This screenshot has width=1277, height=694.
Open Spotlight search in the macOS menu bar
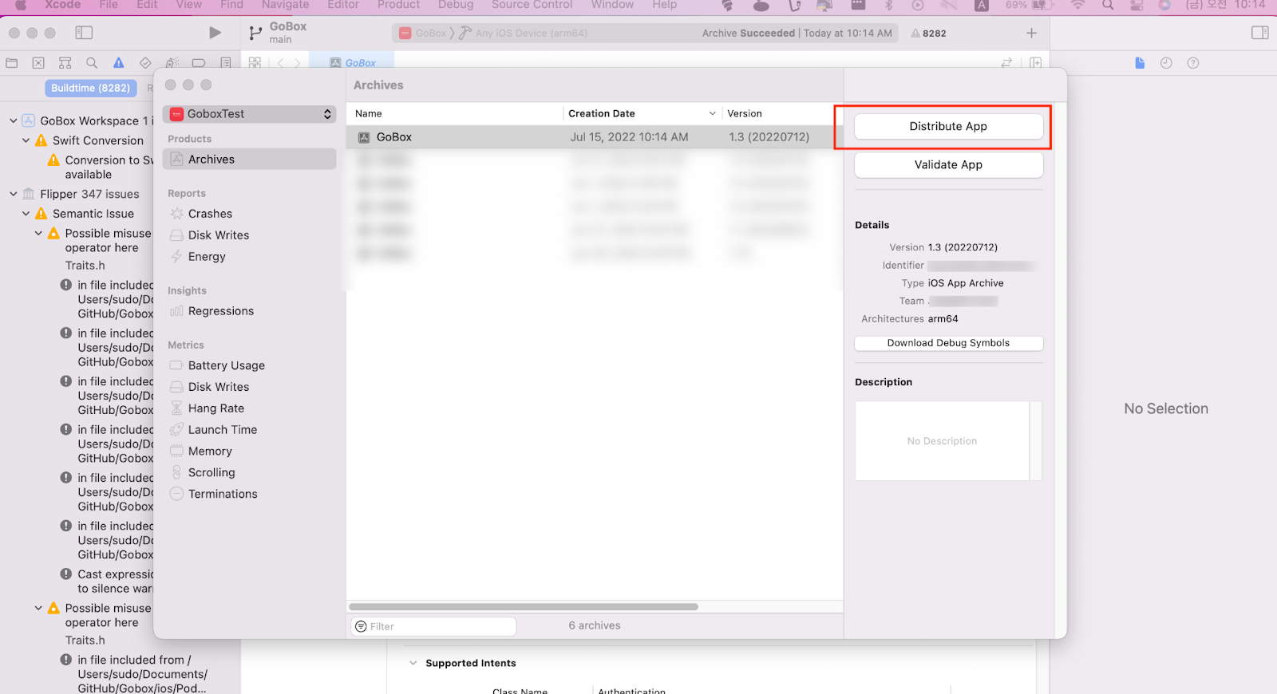coord(1108,5)
